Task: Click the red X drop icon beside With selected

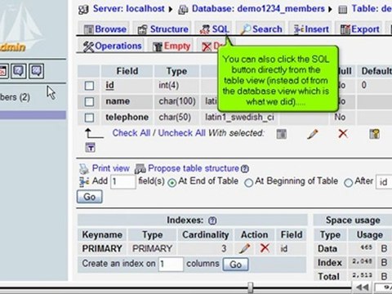Action: [x=343, y=133]
